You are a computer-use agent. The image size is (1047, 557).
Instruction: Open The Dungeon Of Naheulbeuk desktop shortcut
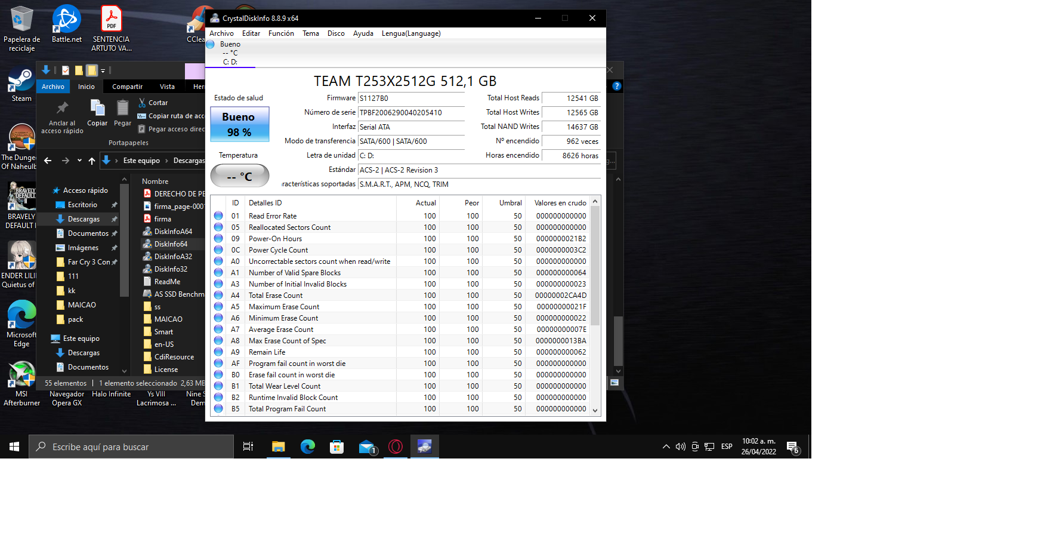21,147
